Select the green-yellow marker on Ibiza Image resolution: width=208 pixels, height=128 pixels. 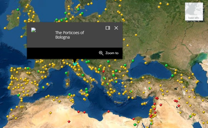[x=43, y=88]
